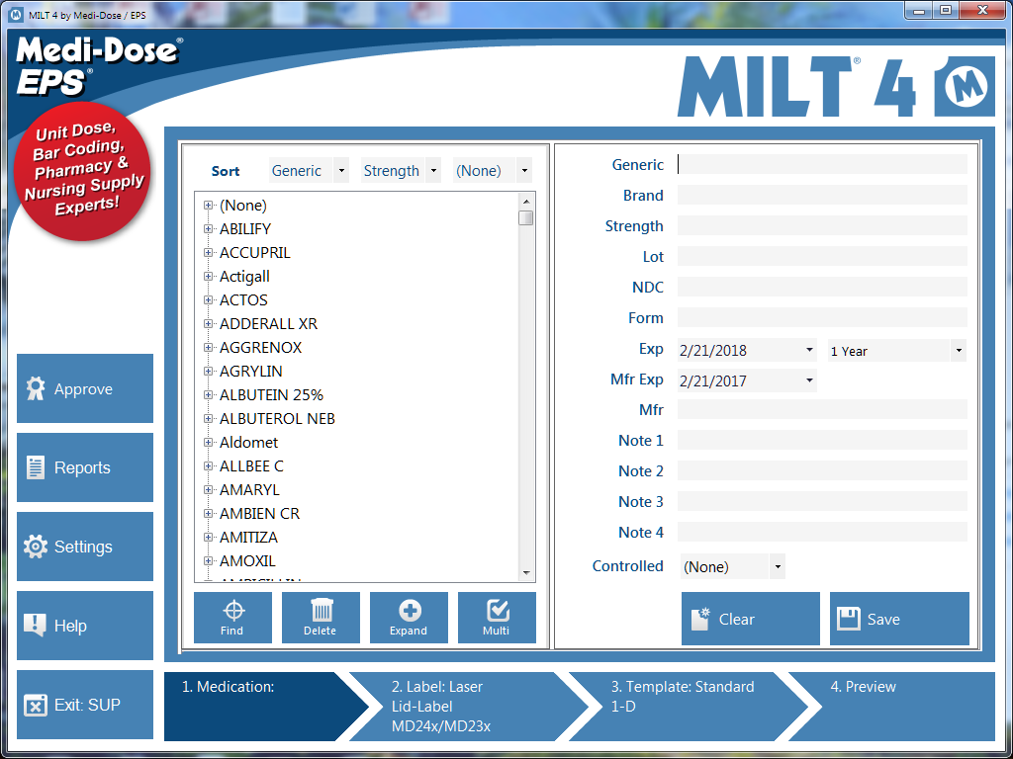Minimize the MILT 4 window

[919, 11]
